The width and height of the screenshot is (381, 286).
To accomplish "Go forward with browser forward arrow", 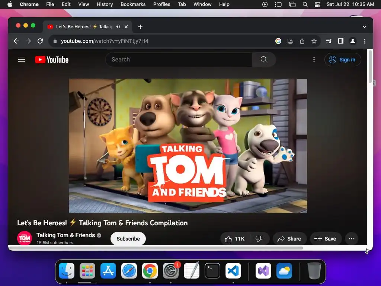I will click(x=28, y=41).
